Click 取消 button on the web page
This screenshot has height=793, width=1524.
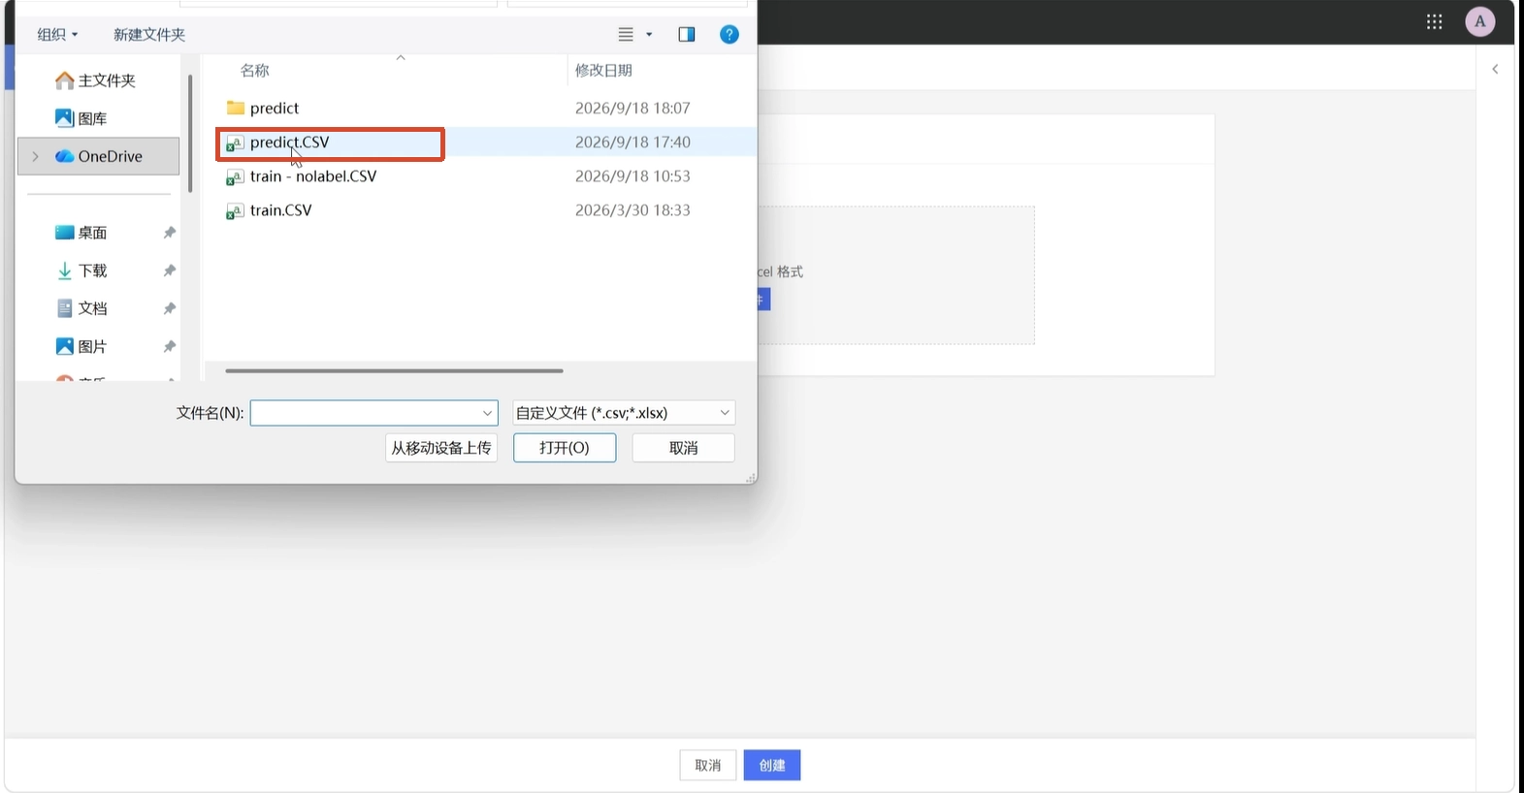click(708, 765)
